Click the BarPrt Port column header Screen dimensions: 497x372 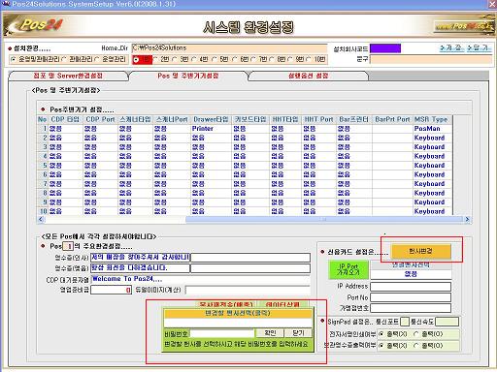(x=392, y=119)
